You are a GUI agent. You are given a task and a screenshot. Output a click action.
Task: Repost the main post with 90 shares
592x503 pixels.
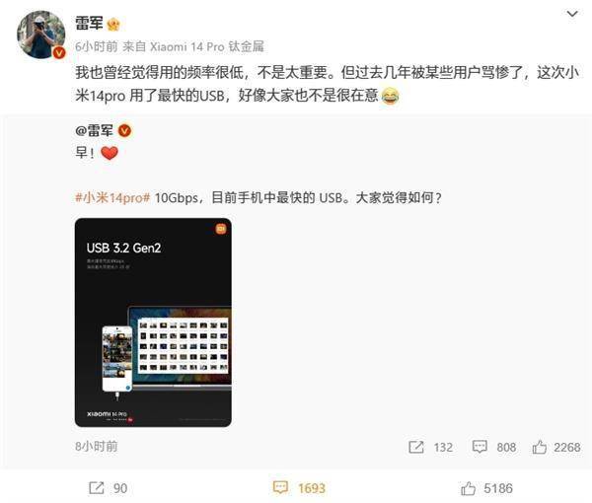(x=97, y=488)
